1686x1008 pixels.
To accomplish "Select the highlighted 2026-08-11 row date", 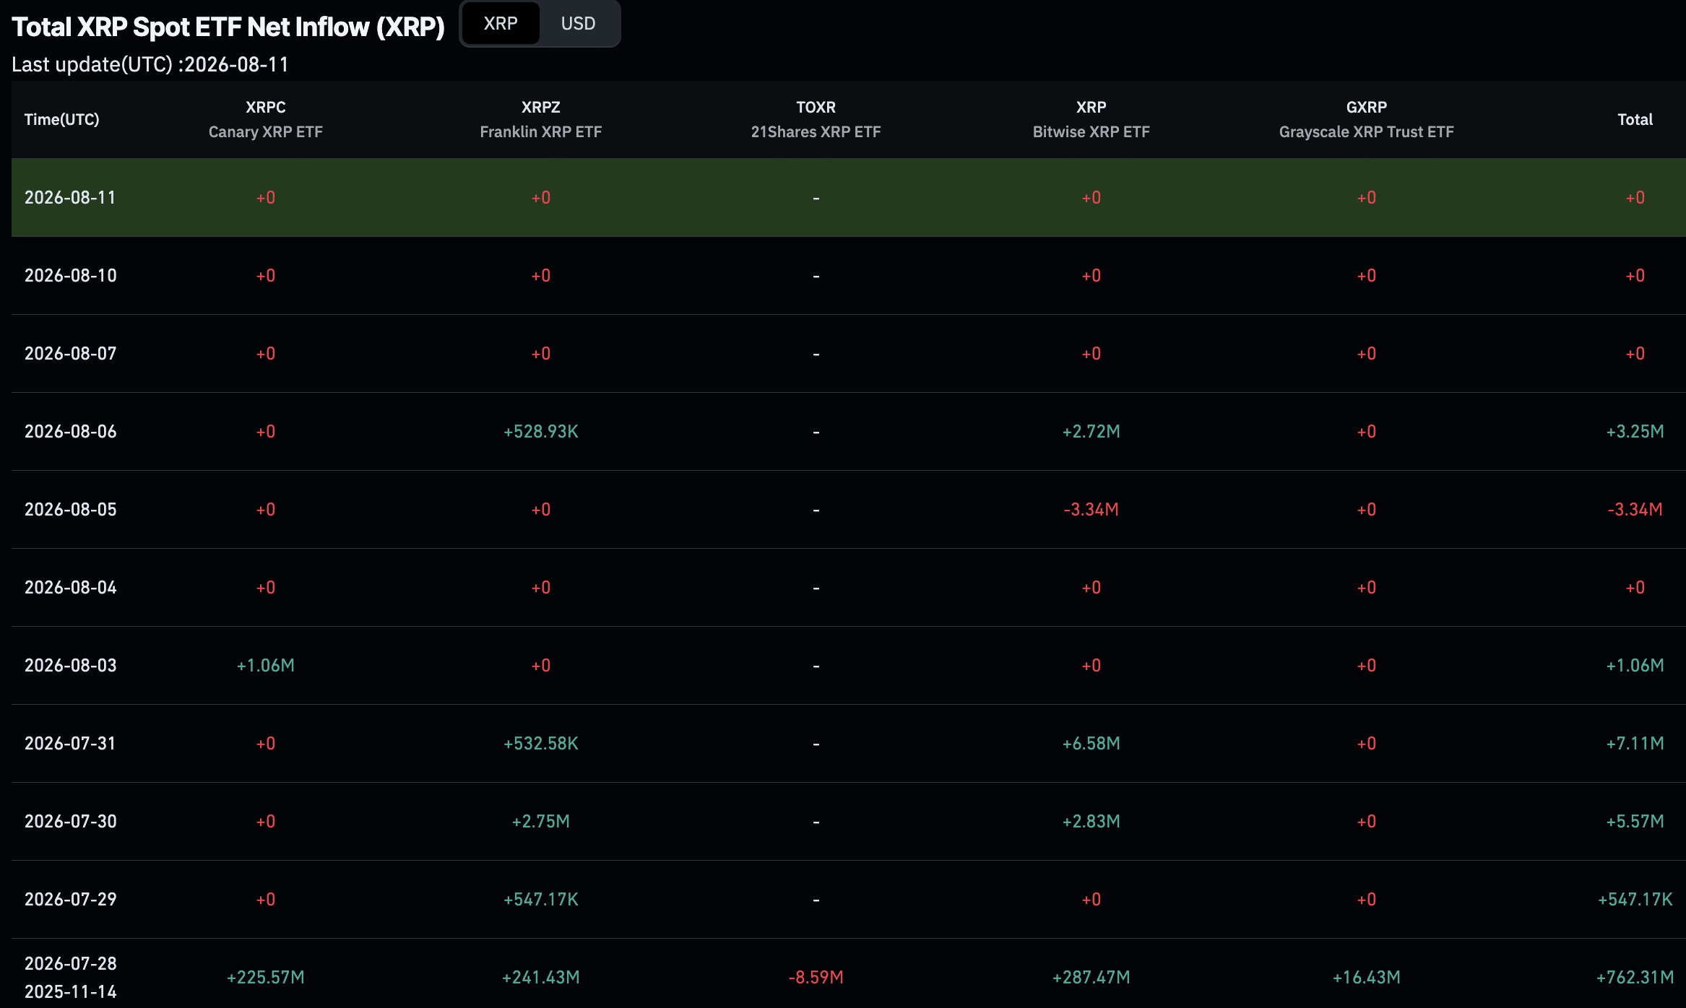I will tap(70, 198).
